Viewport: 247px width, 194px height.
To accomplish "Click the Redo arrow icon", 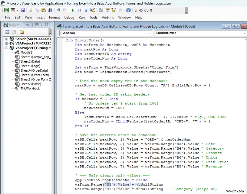I will [x=65, y=10].
